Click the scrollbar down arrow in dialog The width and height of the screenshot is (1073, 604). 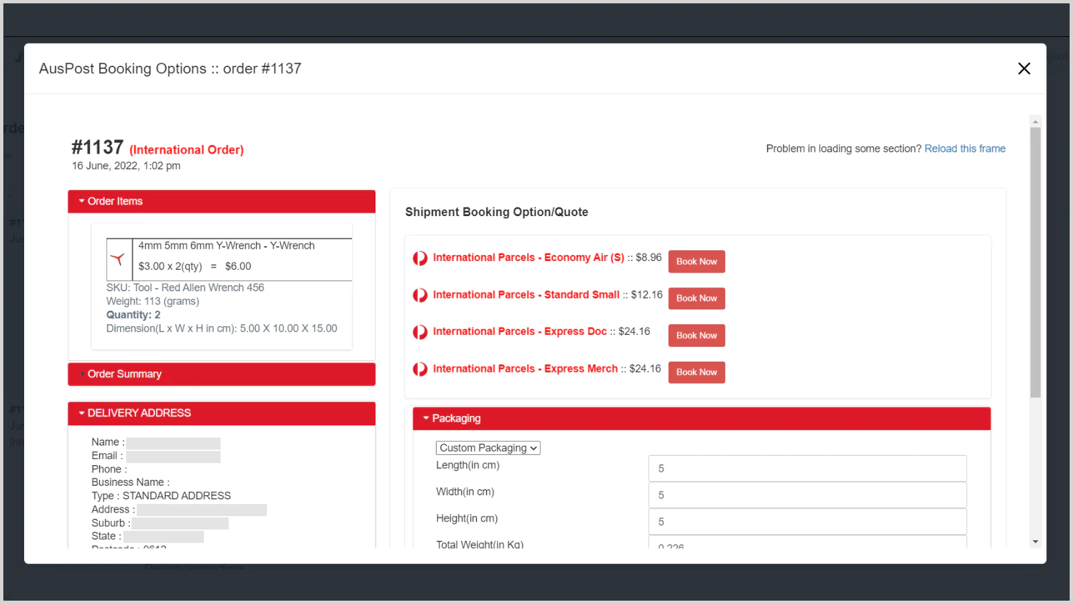[x=1035, y=542]
